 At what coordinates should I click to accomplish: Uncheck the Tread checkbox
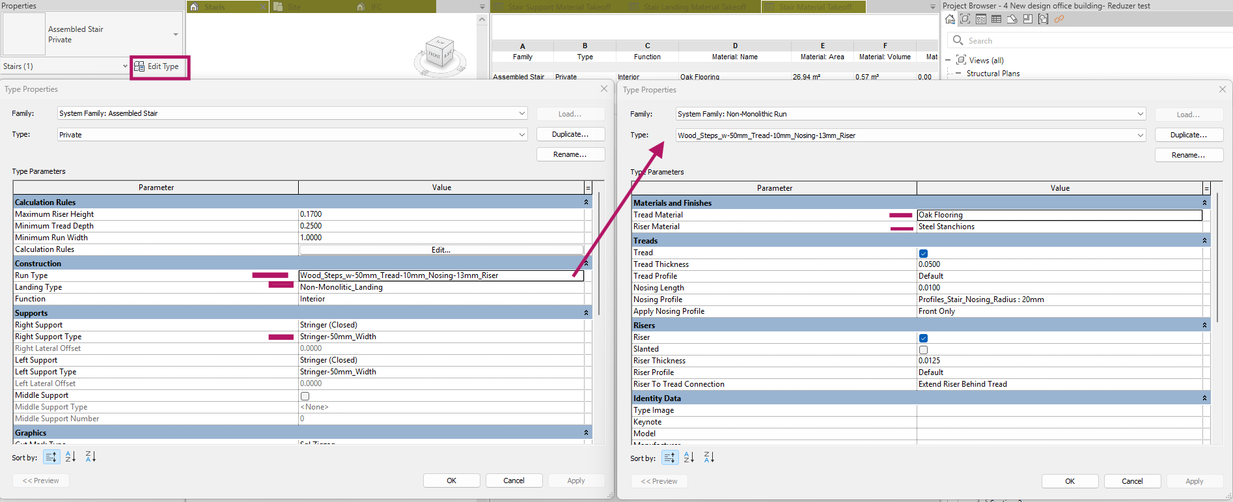(x=923, y=253)
